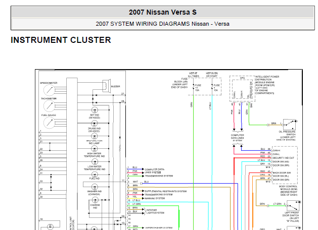Viewport: 318px width, 230px height.
Task: Click the CRUISE IND LED symbol
Action: (x=95, y=123)
